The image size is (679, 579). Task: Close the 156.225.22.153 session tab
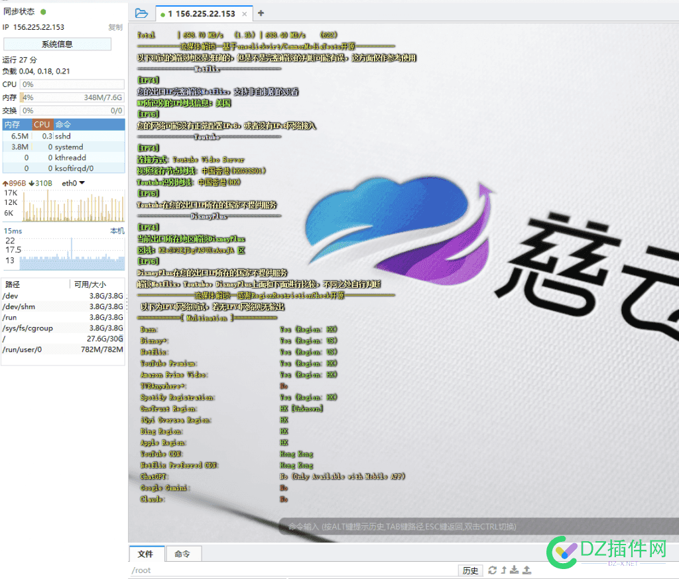(x=244, y=14)
